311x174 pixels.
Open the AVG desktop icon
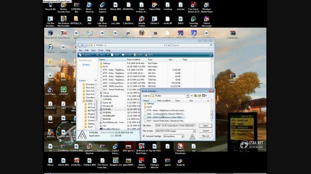(51, 133)
